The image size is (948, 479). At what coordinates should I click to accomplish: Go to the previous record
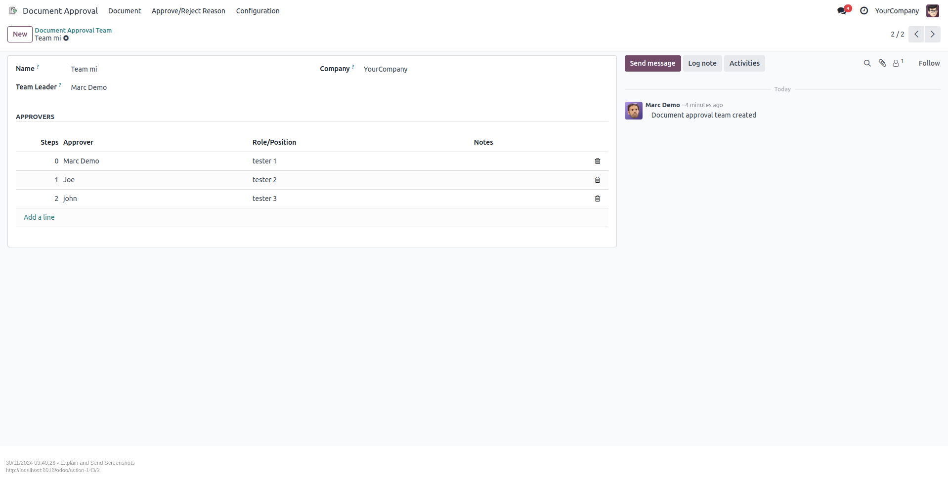(916, 34)
